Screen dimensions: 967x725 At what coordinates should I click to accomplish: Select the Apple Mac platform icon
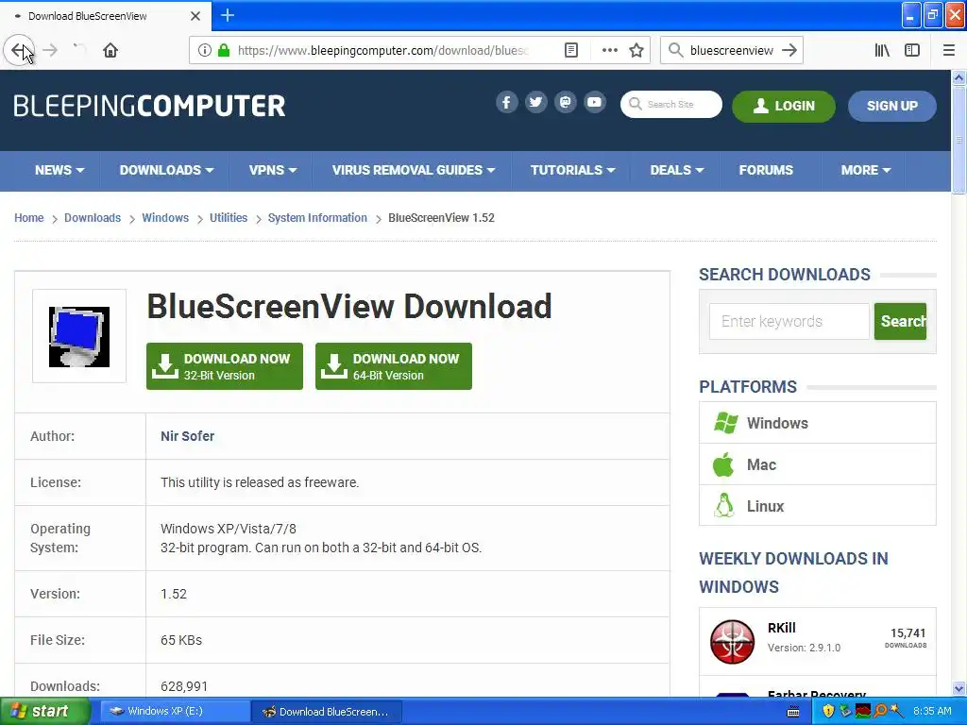723,464
